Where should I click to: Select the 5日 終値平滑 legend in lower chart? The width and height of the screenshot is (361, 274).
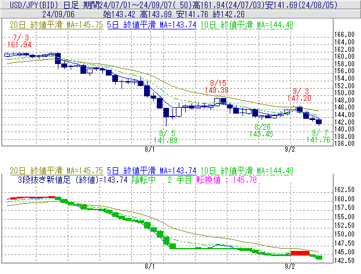pos(152,171)
